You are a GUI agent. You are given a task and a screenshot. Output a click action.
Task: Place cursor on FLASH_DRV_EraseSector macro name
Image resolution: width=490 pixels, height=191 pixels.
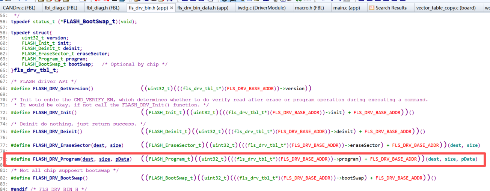[x=62, y=145]
